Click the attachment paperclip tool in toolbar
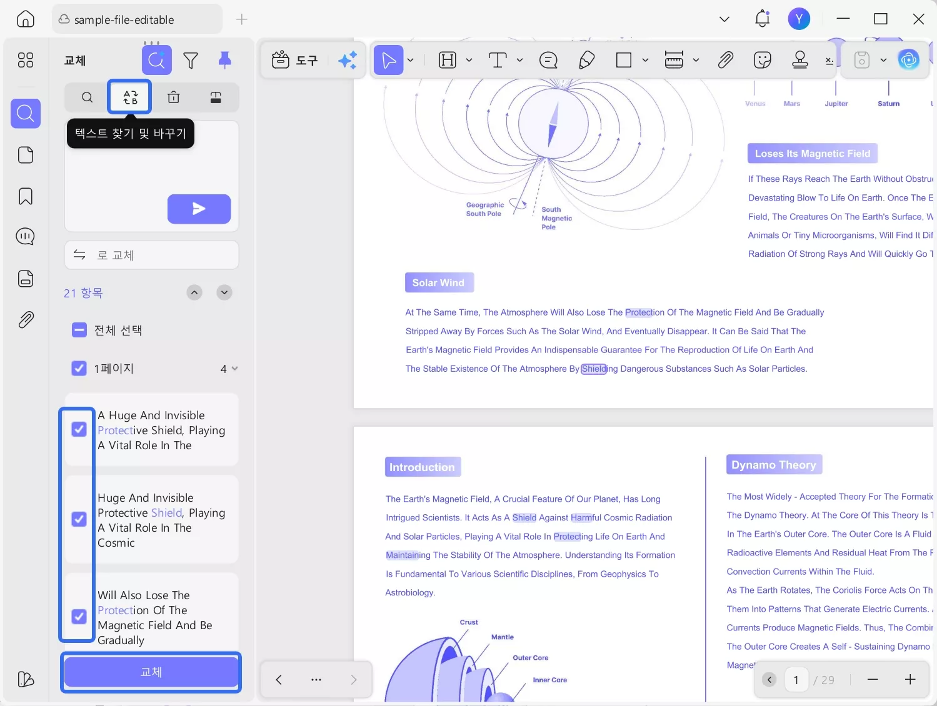The height and width of the screenshot is (706, 937). click(x=725, y=61)
